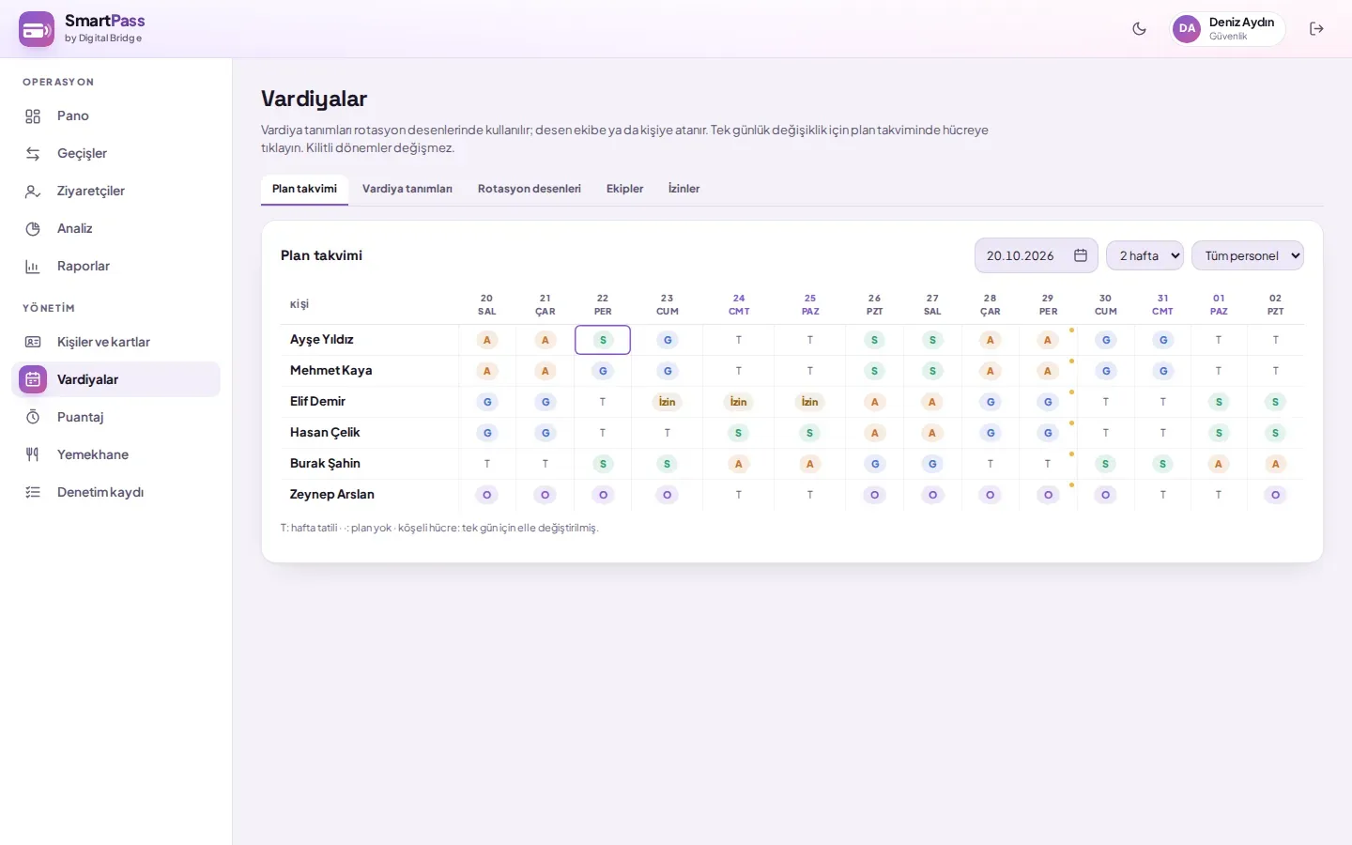1352x845 pixels.
Task: Click the 01 PAZ column header
Action: pos(1219,304)
